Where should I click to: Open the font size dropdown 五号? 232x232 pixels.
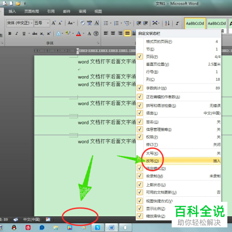pos(48,23)
